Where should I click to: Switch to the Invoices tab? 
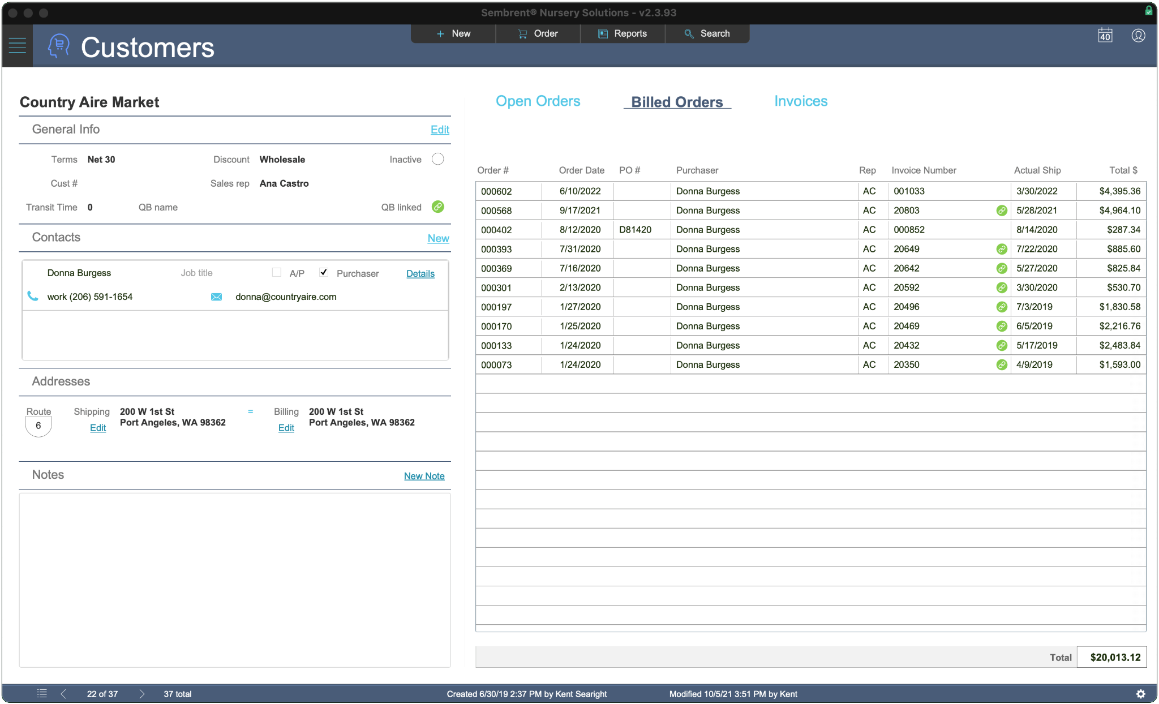[800, 101]
